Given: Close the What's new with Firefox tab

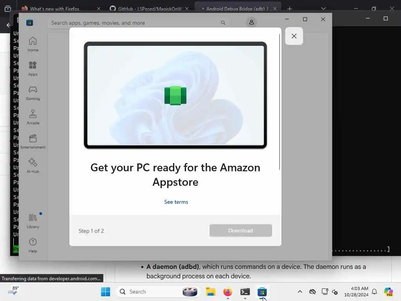Looking at the screenshot, I should [99, 9].
